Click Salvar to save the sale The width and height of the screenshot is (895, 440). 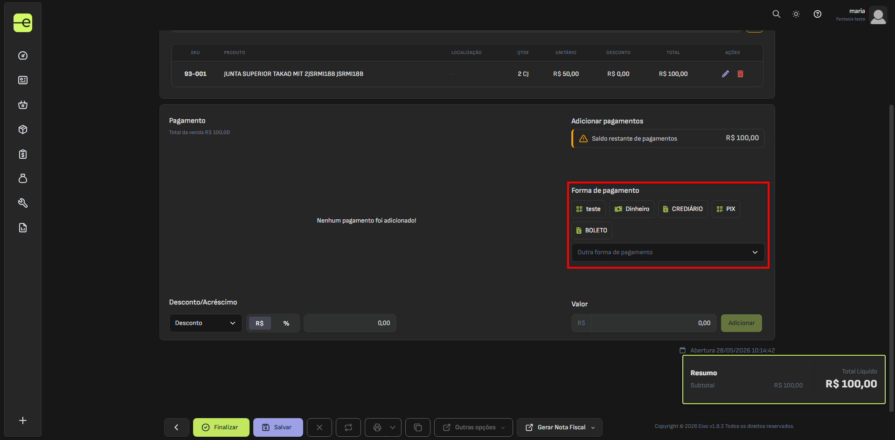pos(278,427)
